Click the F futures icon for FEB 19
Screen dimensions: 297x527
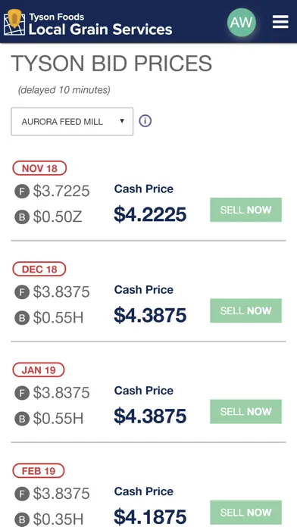coord(22,494)
